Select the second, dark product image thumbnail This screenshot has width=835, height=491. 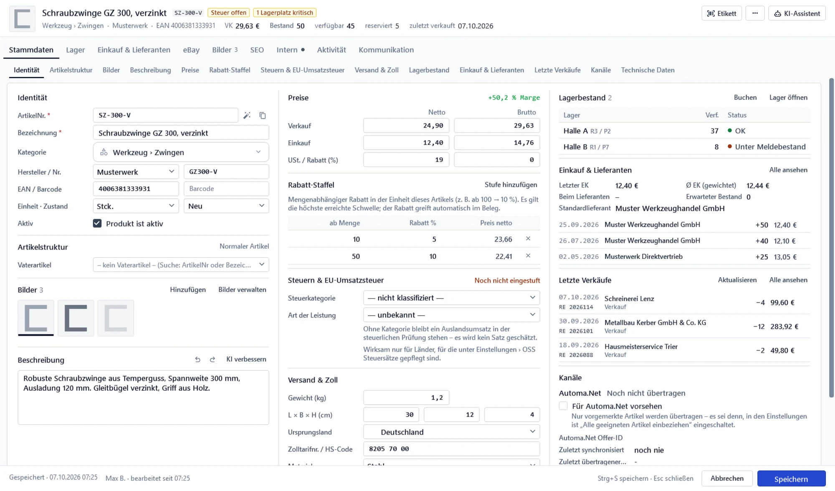point(76,318)
